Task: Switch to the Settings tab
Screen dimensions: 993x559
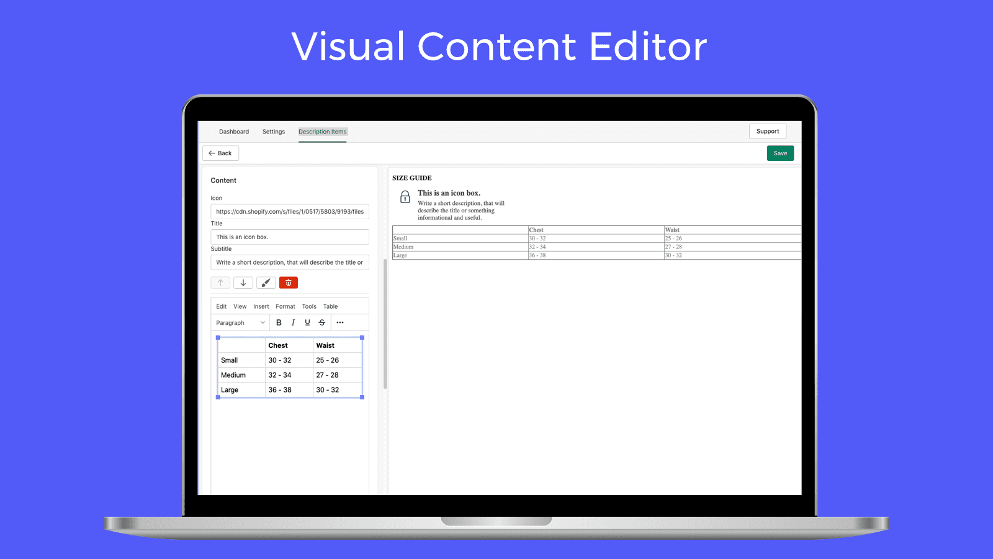Action: 274,132
